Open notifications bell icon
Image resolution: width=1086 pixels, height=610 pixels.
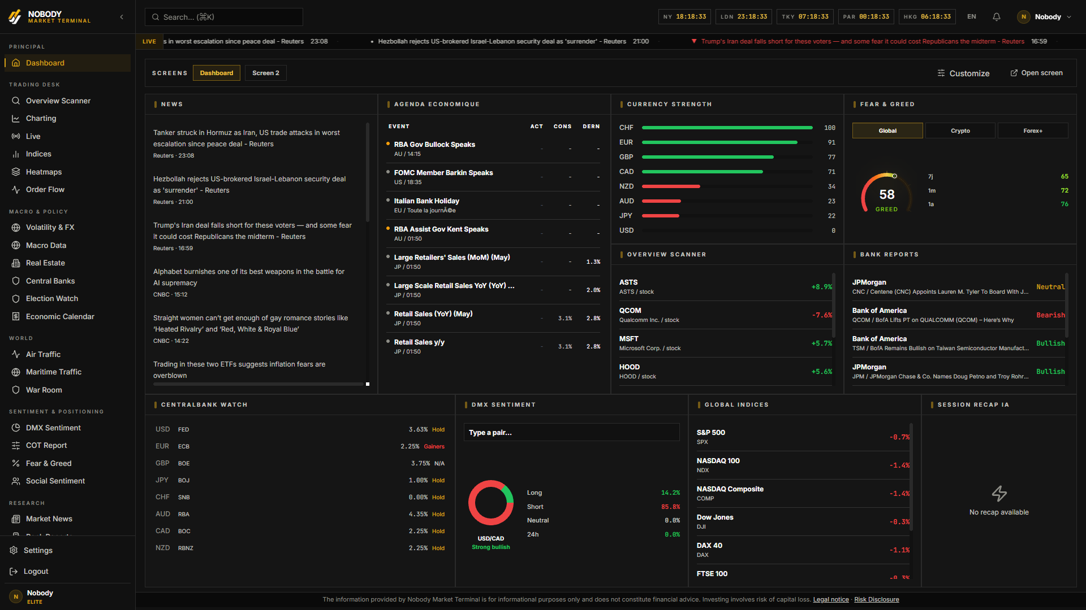(x=997, y=17)
